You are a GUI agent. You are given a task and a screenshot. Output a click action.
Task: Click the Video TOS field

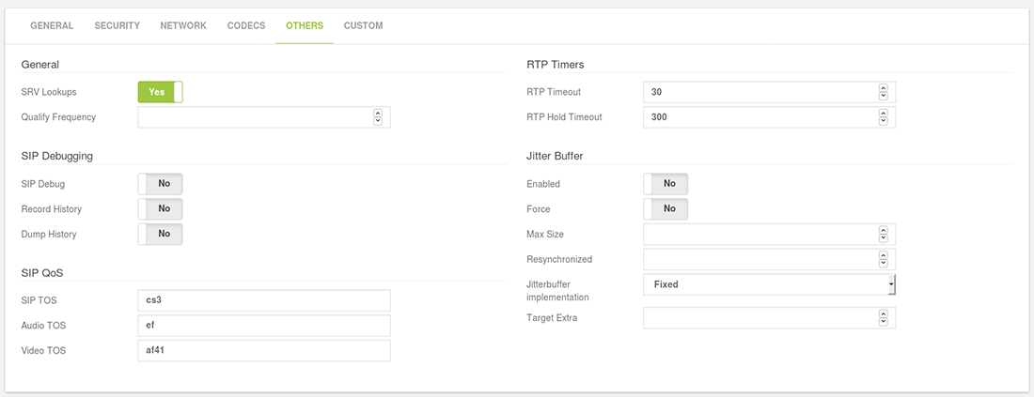click(264, 350)
